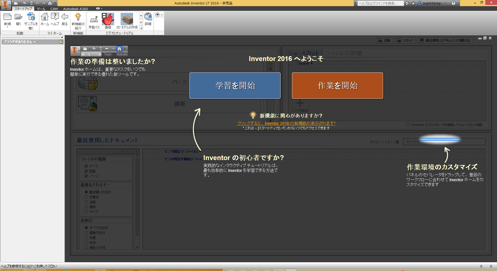Switch to the ツール ribbon tab

[41, 9]
